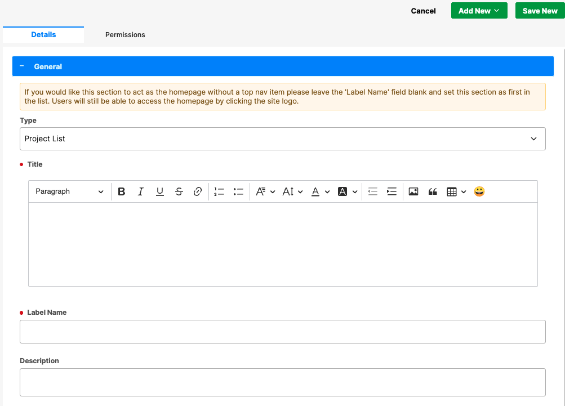Open the emoji picker
Image resolution: width=565 pixels, height=406 pixels.
click(x=479, y=191)
